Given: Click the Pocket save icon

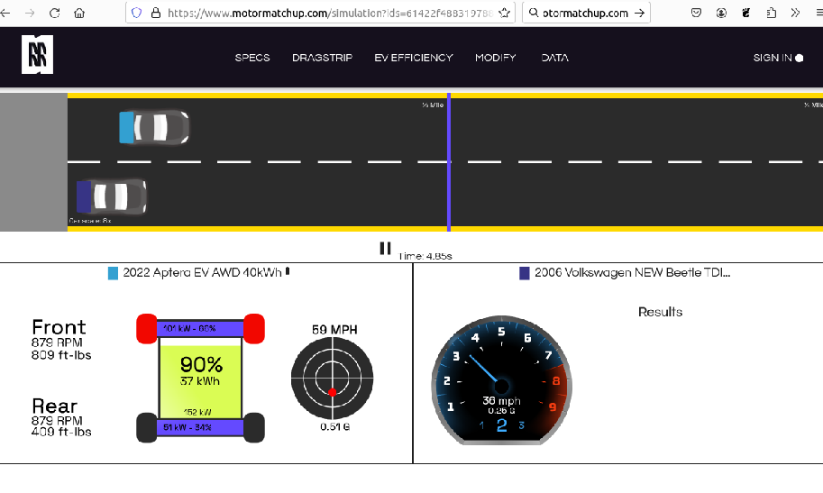Looking at the screenshot, I should [x=696, y=14].
